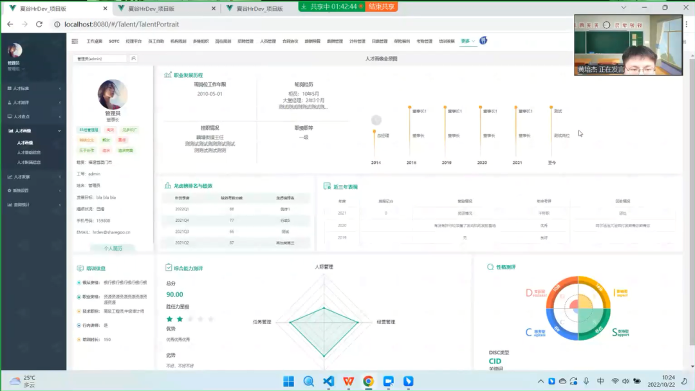Viewport: 695px width, 391px height.
Task: Open 培训发展 in the top navigation
Action: pos(447,41)
